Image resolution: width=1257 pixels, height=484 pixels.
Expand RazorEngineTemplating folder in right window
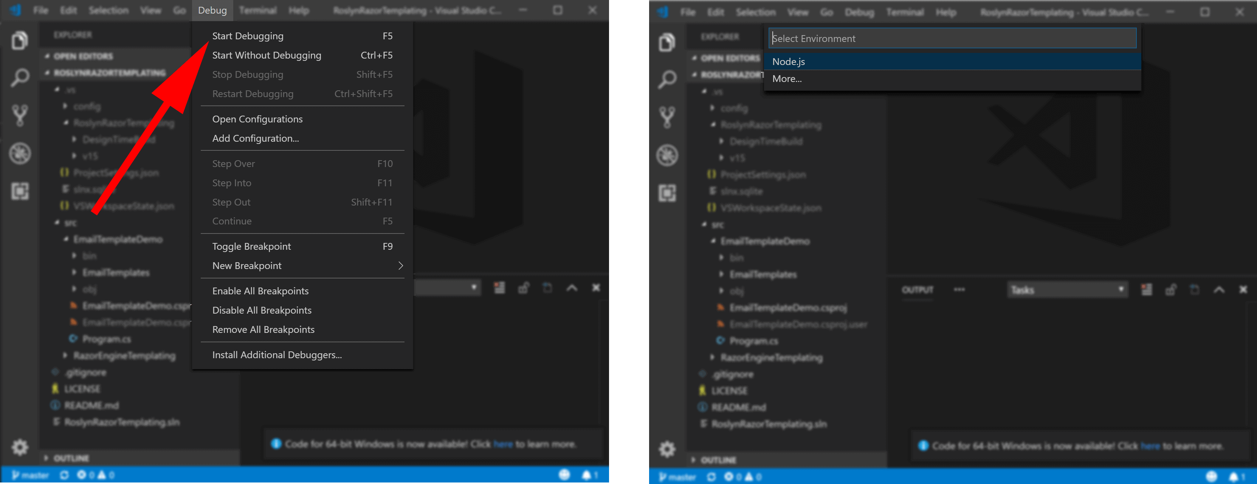771,358
